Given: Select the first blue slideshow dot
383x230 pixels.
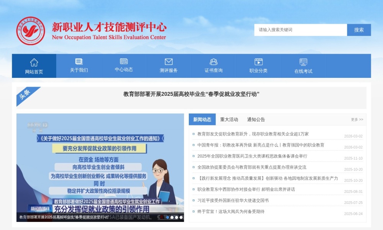Looking at the screenshot, I should [167, 217].
